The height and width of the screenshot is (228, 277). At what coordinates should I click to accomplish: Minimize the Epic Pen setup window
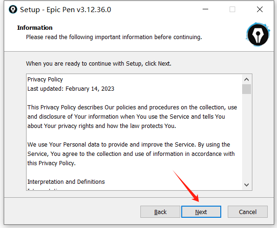tap(205, 9)
